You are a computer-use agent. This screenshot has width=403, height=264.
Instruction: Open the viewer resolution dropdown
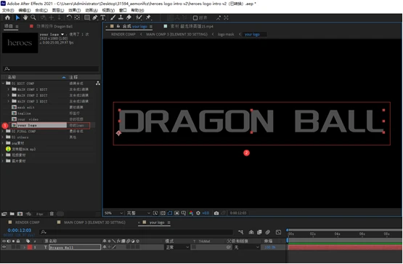click(x=138, y=213)
